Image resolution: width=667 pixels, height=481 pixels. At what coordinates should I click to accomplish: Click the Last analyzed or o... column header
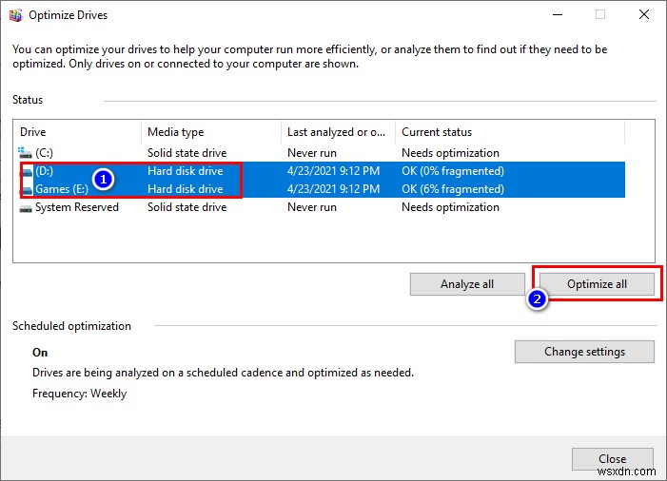coord(338,132)
